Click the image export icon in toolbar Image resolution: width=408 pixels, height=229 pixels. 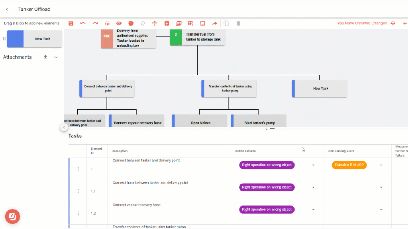(x=202, y=23)
